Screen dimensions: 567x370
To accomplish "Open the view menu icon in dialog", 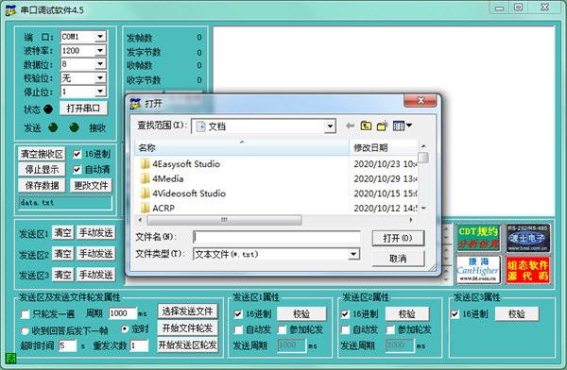I will click(x=403, y=126).
